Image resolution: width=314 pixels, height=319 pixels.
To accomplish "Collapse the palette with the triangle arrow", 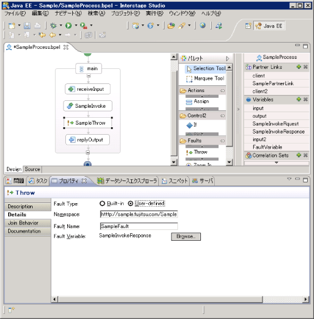I will pos(227,58).
